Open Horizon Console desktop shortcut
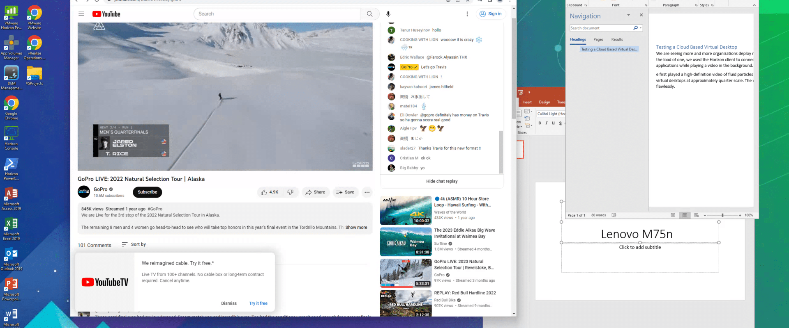Screen dimensions: 789x328 pos(11,138)
